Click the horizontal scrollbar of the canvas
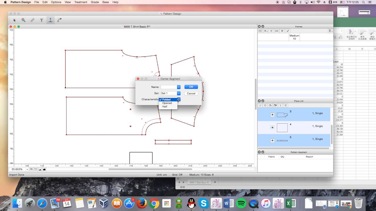The width and height of the screenshot is (376, 211). point(150,169)
